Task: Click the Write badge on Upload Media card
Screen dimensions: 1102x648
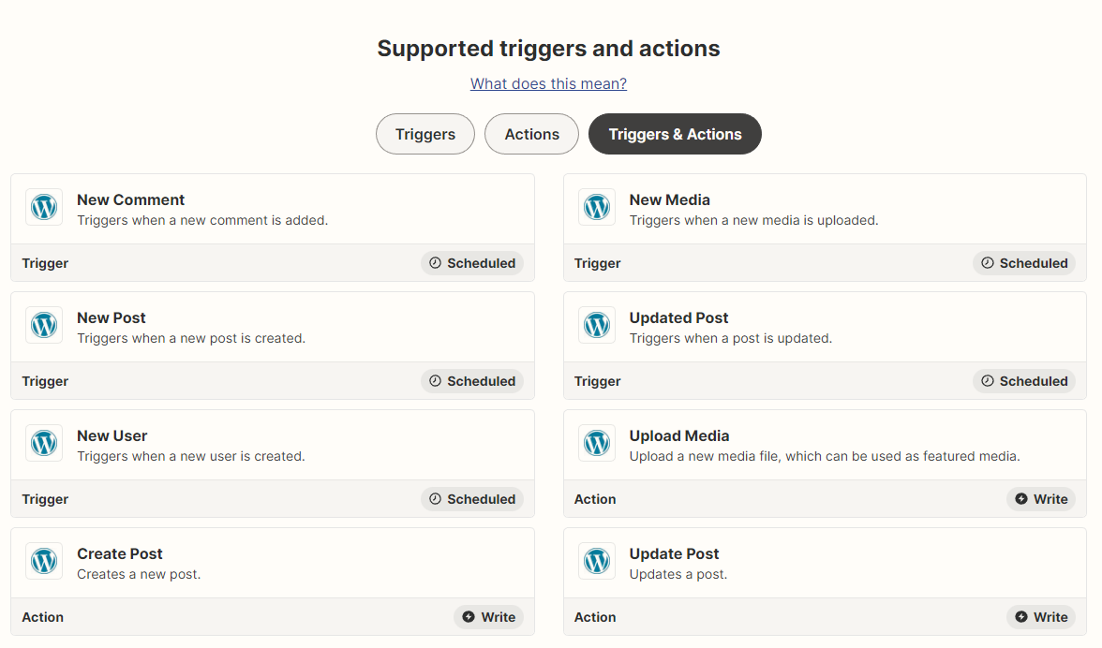Action: [x=1042, y=499]
